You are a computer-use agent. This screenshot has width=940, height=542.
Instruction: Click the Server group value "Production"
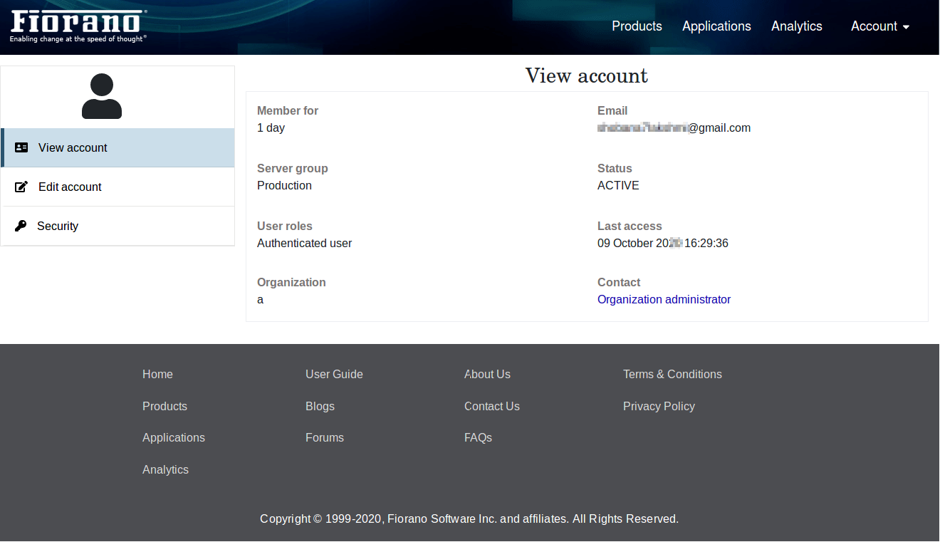pyautogui.click(x=284, y=186)
